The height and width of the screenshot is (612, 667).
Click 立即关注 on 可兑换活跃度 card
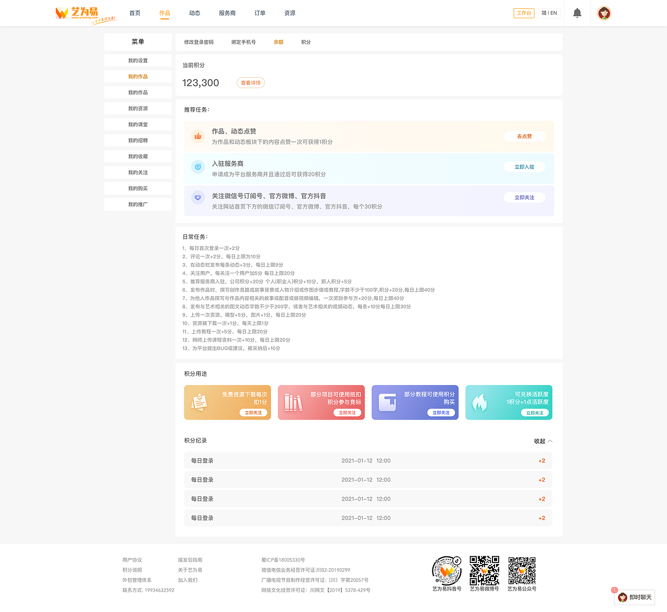(535, 413)
